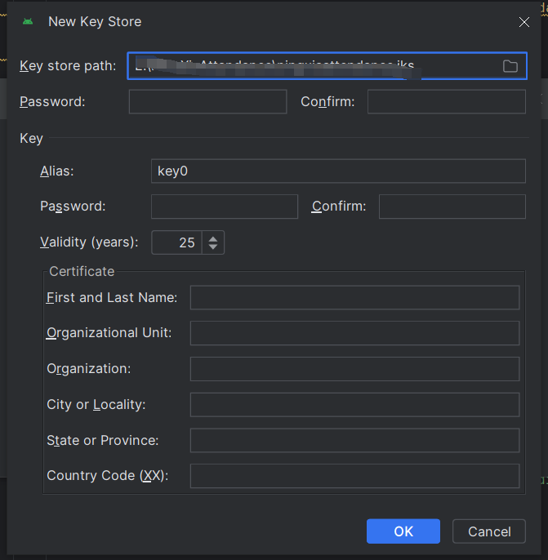Click the State or Province field

(x=354, y=440)
